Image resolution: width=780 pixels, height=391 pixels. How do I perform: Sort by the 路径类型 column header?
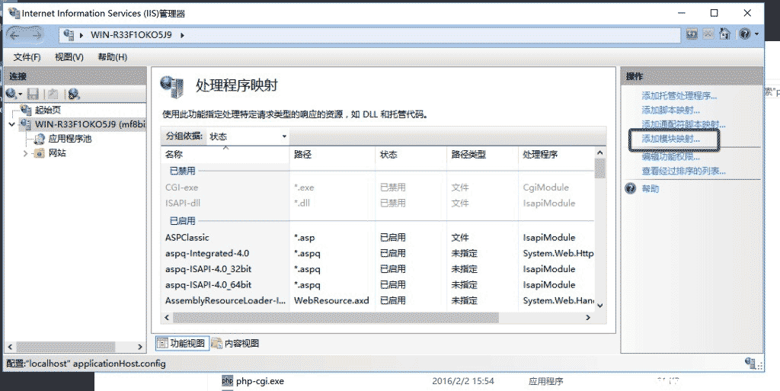tap(482, 155)
